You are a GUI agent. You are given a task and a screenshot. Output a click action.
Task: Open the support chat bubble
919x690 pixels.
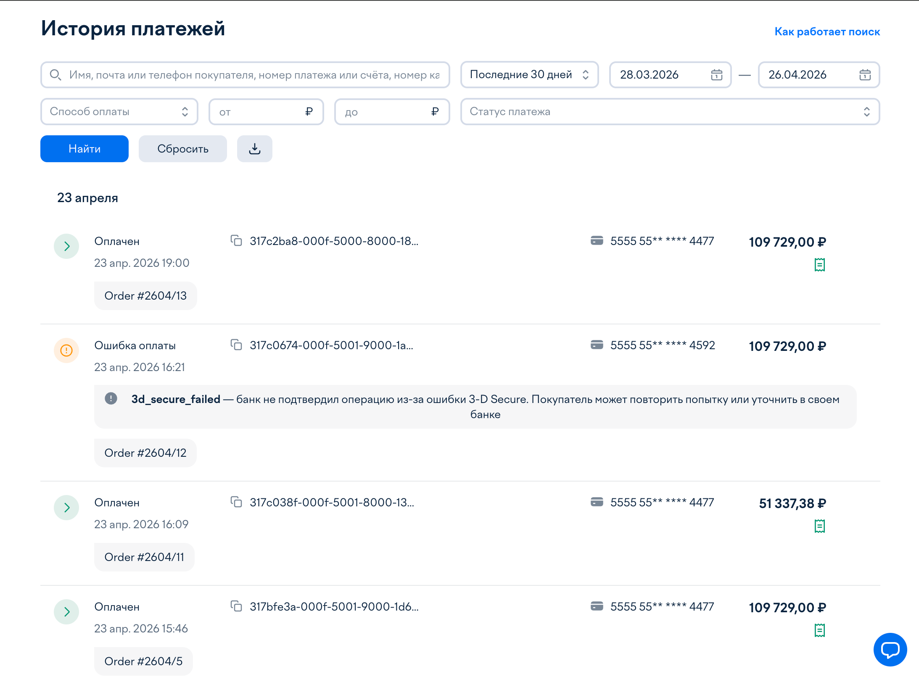pos(890,649)
